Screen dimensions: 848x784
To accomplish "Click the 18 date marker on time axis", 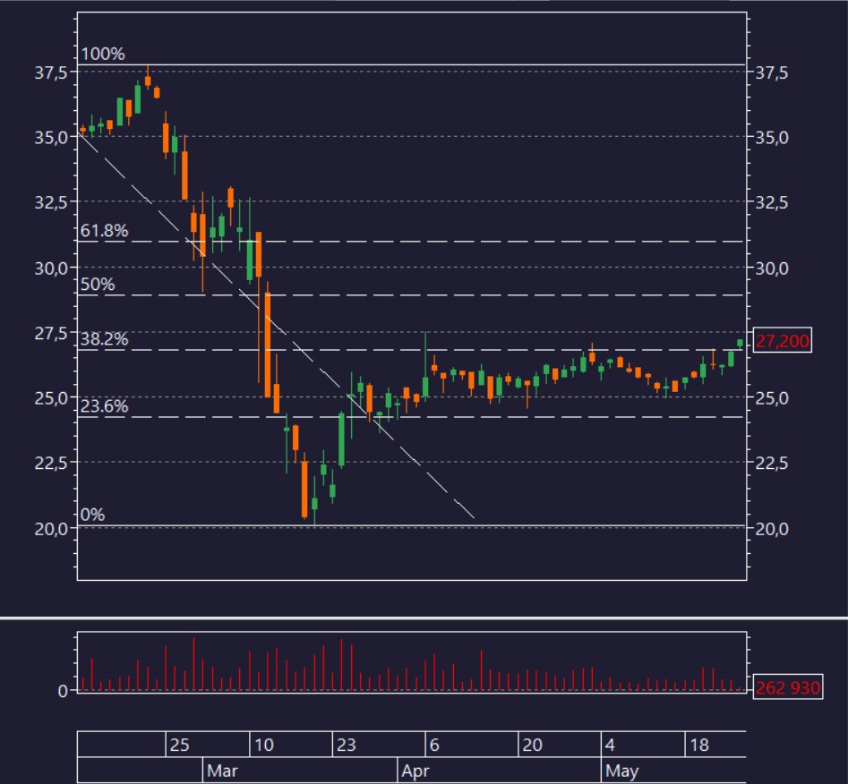I will pos(699,746).
